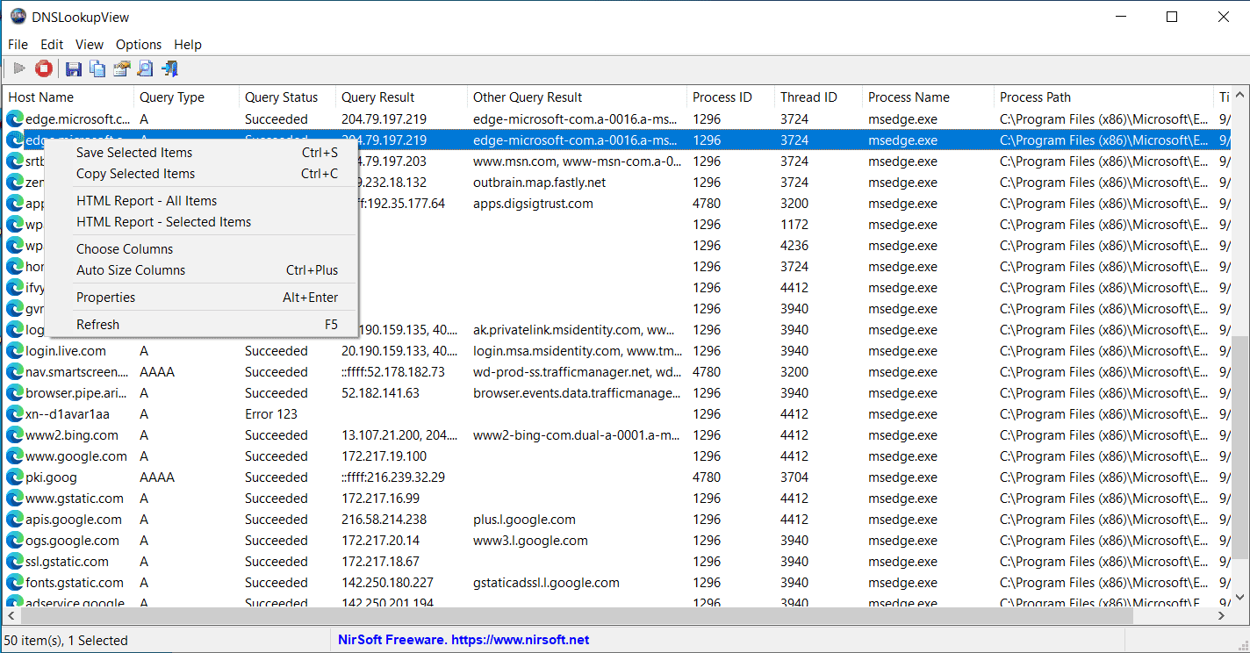
Task: Sort by the Query Type column header
Action: point(186,97)
